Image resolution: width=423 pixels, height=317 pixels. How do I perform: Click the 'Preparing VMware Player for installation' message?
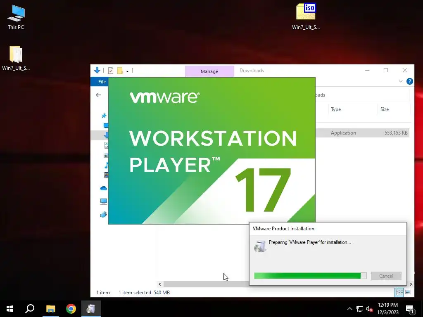pyautogui.click(x=310, y=242)
